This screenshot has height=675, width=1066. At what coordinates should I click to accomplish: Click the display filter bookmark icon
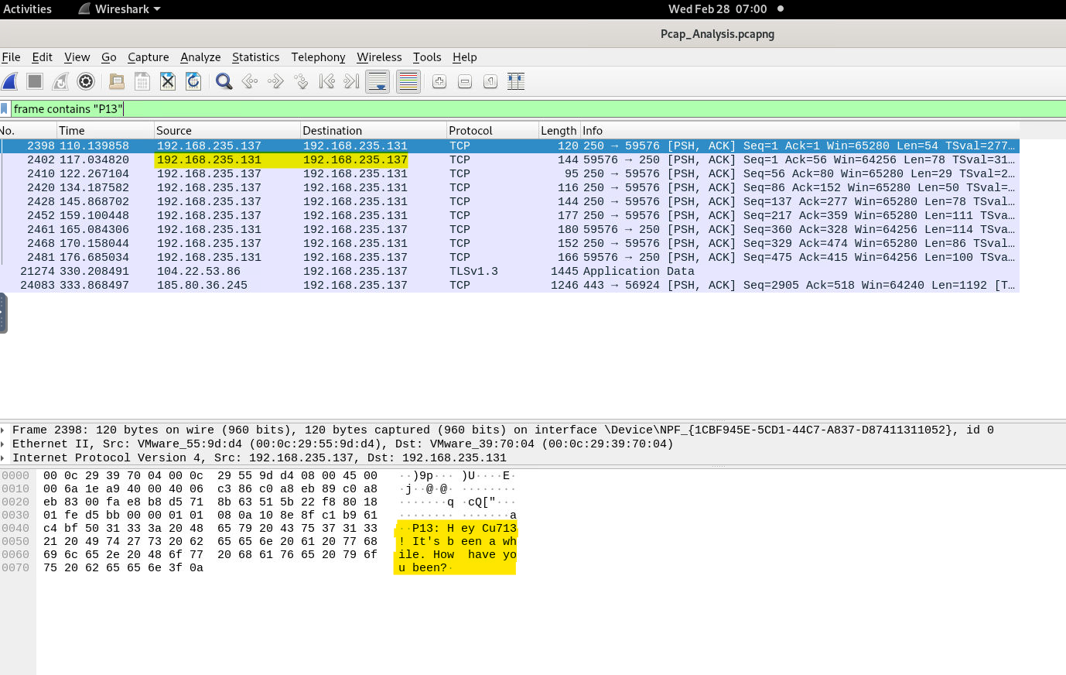coord(5,109)
